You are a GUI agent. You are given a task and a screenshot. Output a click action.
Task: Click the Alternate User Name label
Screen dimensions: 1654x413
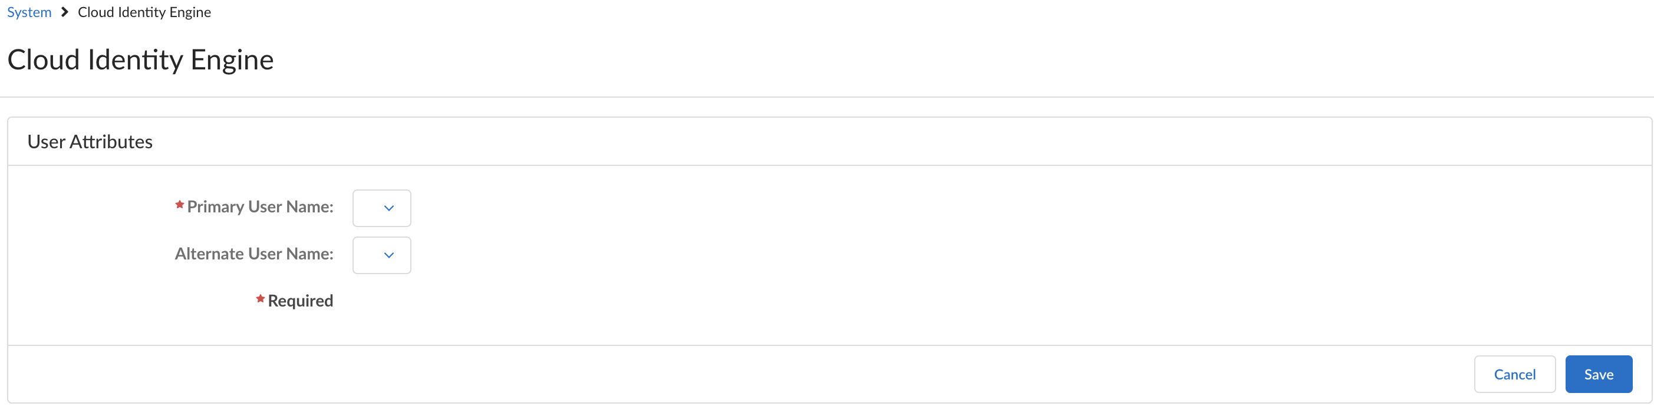(x=253, y=254)
